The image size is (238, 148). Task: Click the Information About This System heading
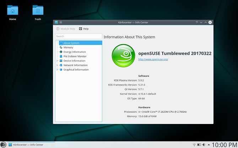(129, 37)
